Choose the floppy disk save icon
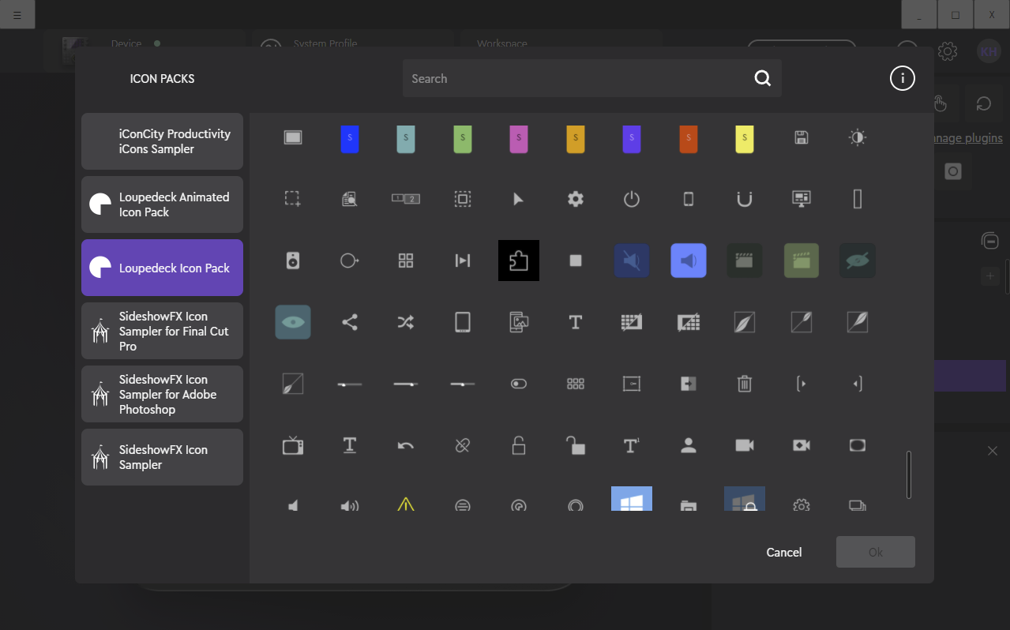Image resolution: width=1010 pixels, height=630 pixels. click(801, 137)
